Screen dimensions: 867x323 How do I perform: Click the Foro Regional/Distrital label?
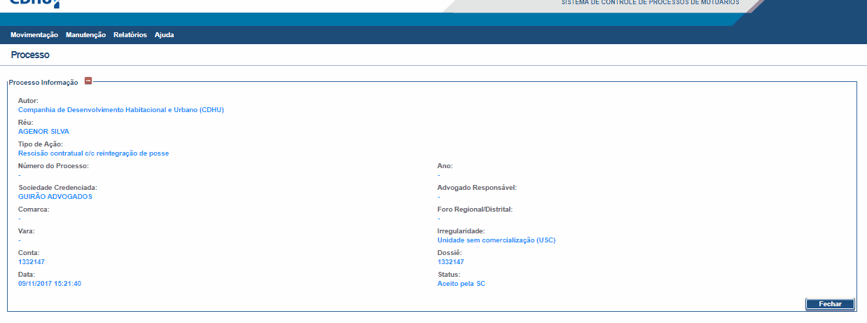tap(476, 209)
